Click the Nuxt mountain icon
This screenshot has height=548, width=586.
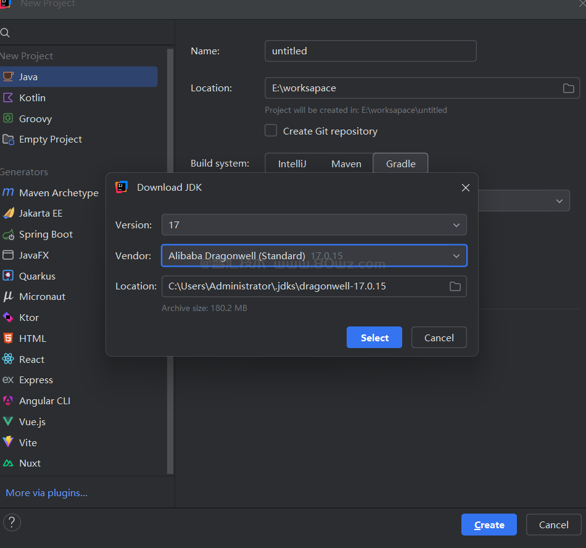8,463
